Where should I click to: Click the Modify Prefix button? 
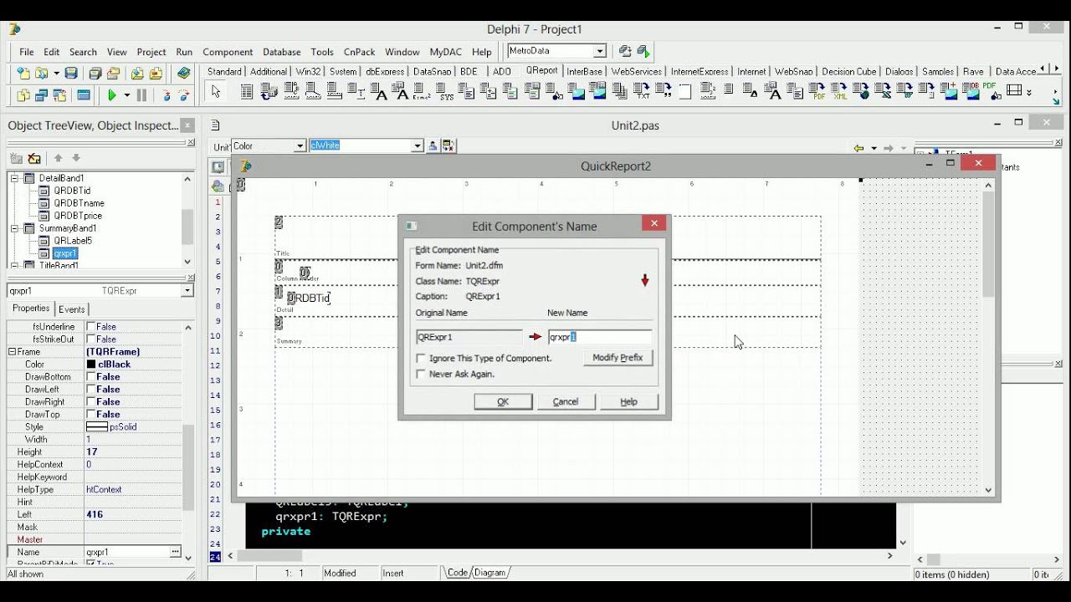[x=617, y=358]
